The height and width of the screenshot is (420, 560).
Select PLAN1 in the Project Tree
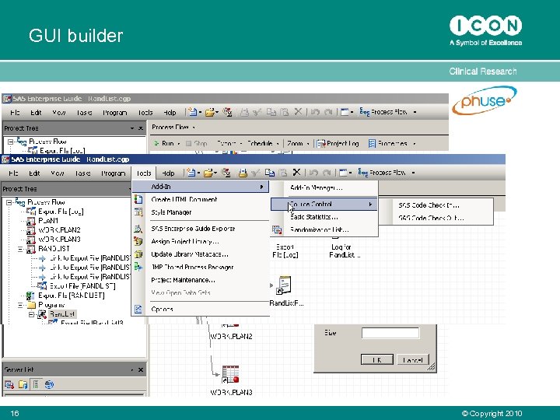pos(48,221)
